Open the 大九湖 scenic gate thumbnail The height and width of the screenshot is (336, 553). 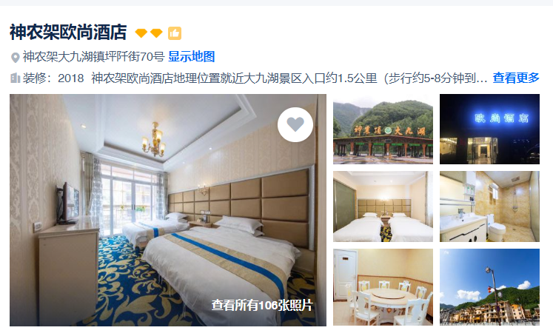(383, 129)
